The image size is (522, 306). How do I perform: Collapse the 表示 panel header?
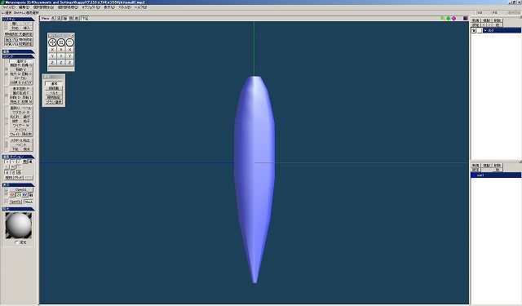(x=18, y=184)
